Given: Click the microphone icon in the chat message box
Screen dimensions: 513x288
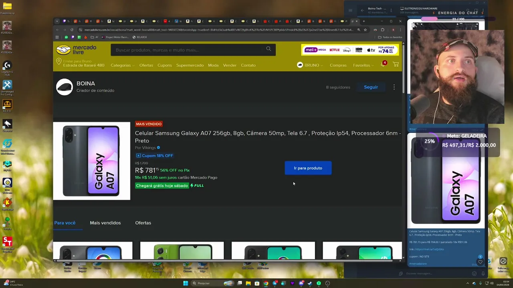Looking at the screenshot, I should (483, 274).
